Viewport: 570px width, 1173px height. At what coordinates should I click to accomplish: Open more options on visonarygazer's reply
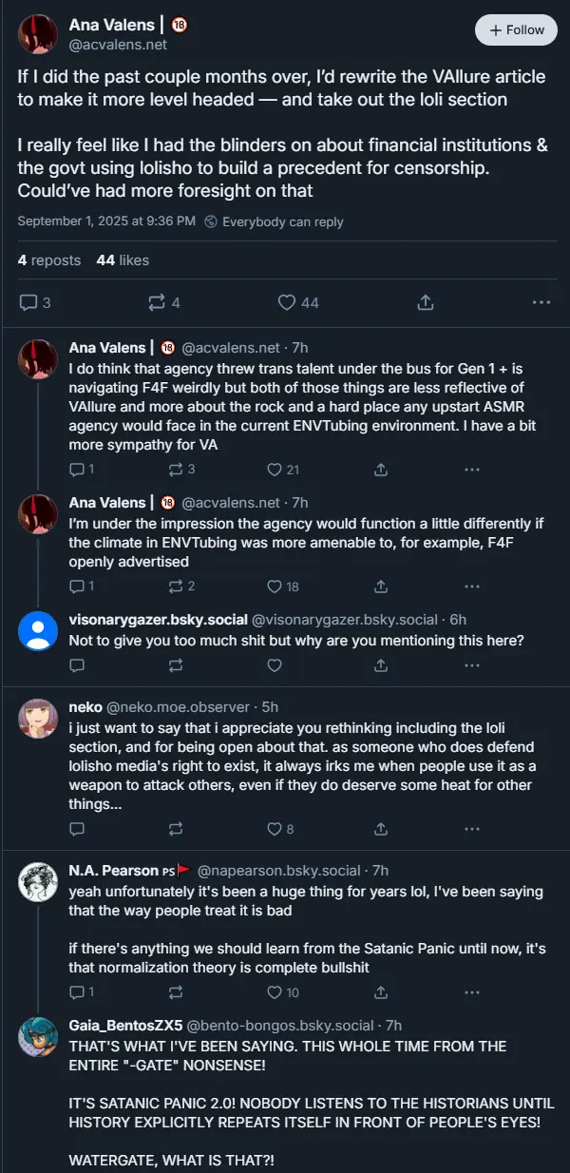click(472, 665)
